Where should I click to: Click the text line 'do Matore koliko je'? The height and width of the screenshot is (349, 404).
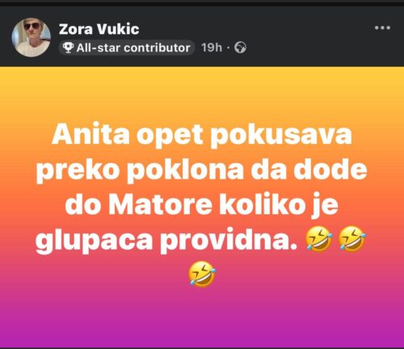pos(202,206)
